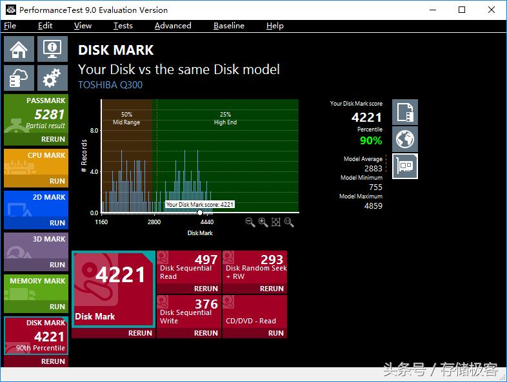The width and height of the screenshot is (507, 382).
Task: Open the Baseline menu
Action: click(x=229, y=26)
